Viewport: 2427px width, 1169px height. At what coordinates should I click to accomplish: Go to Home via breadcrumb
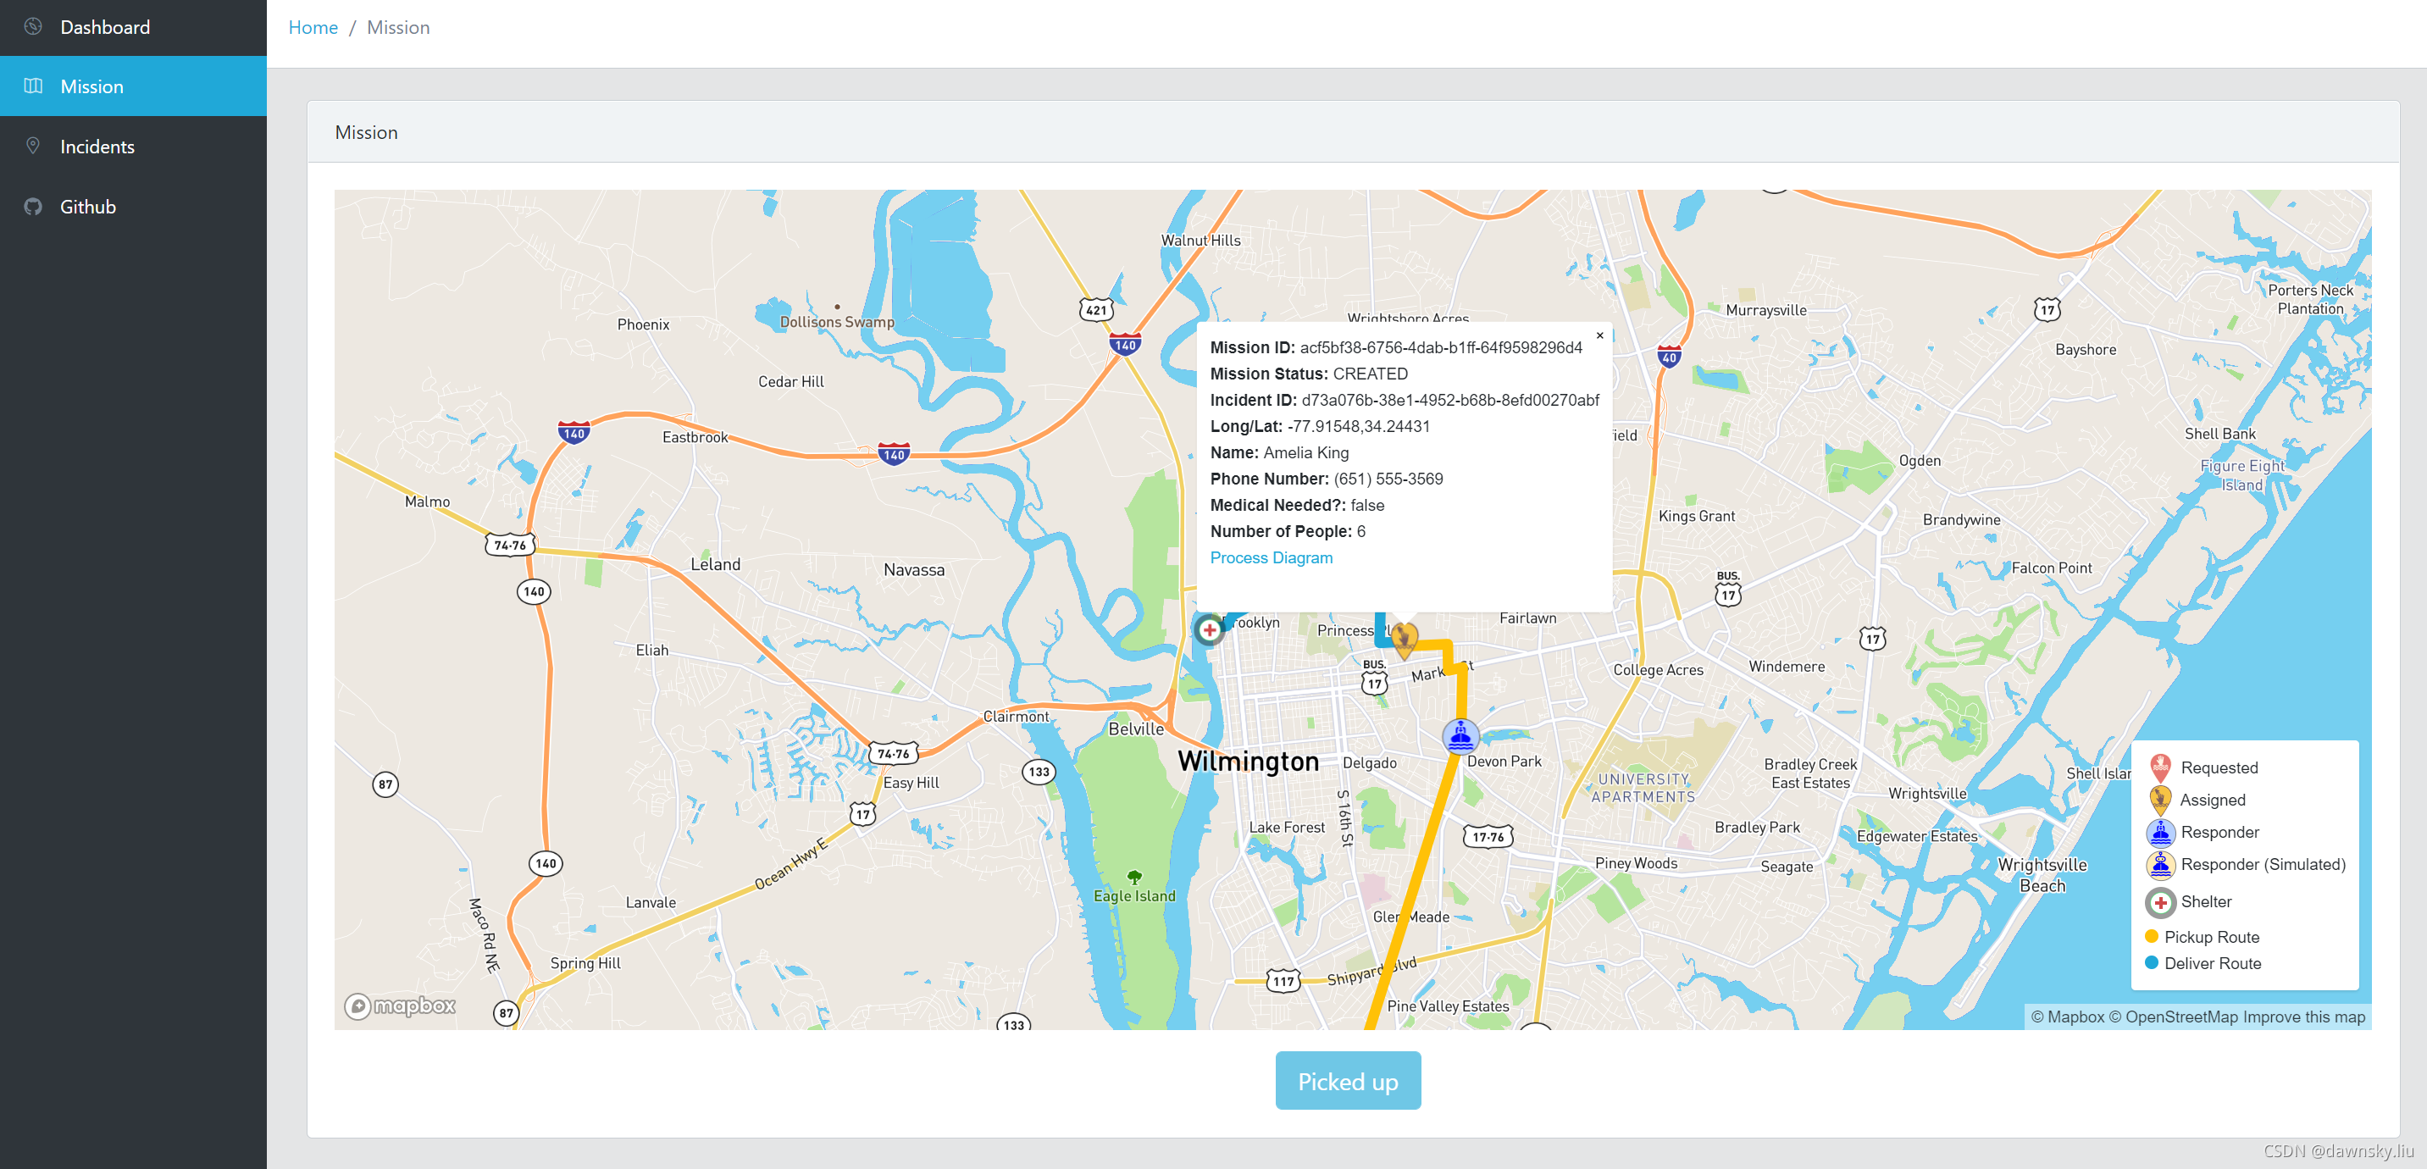tap(313, 27)
